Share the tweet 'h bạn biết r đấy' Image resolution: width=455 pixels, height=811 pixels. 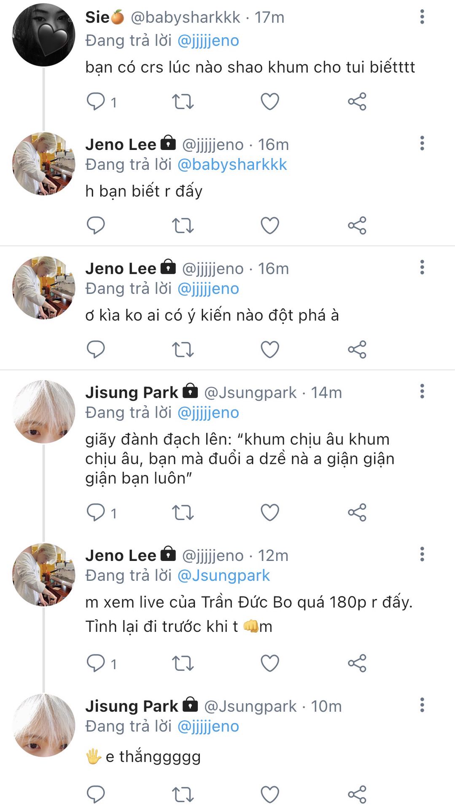tap(357, 225)
